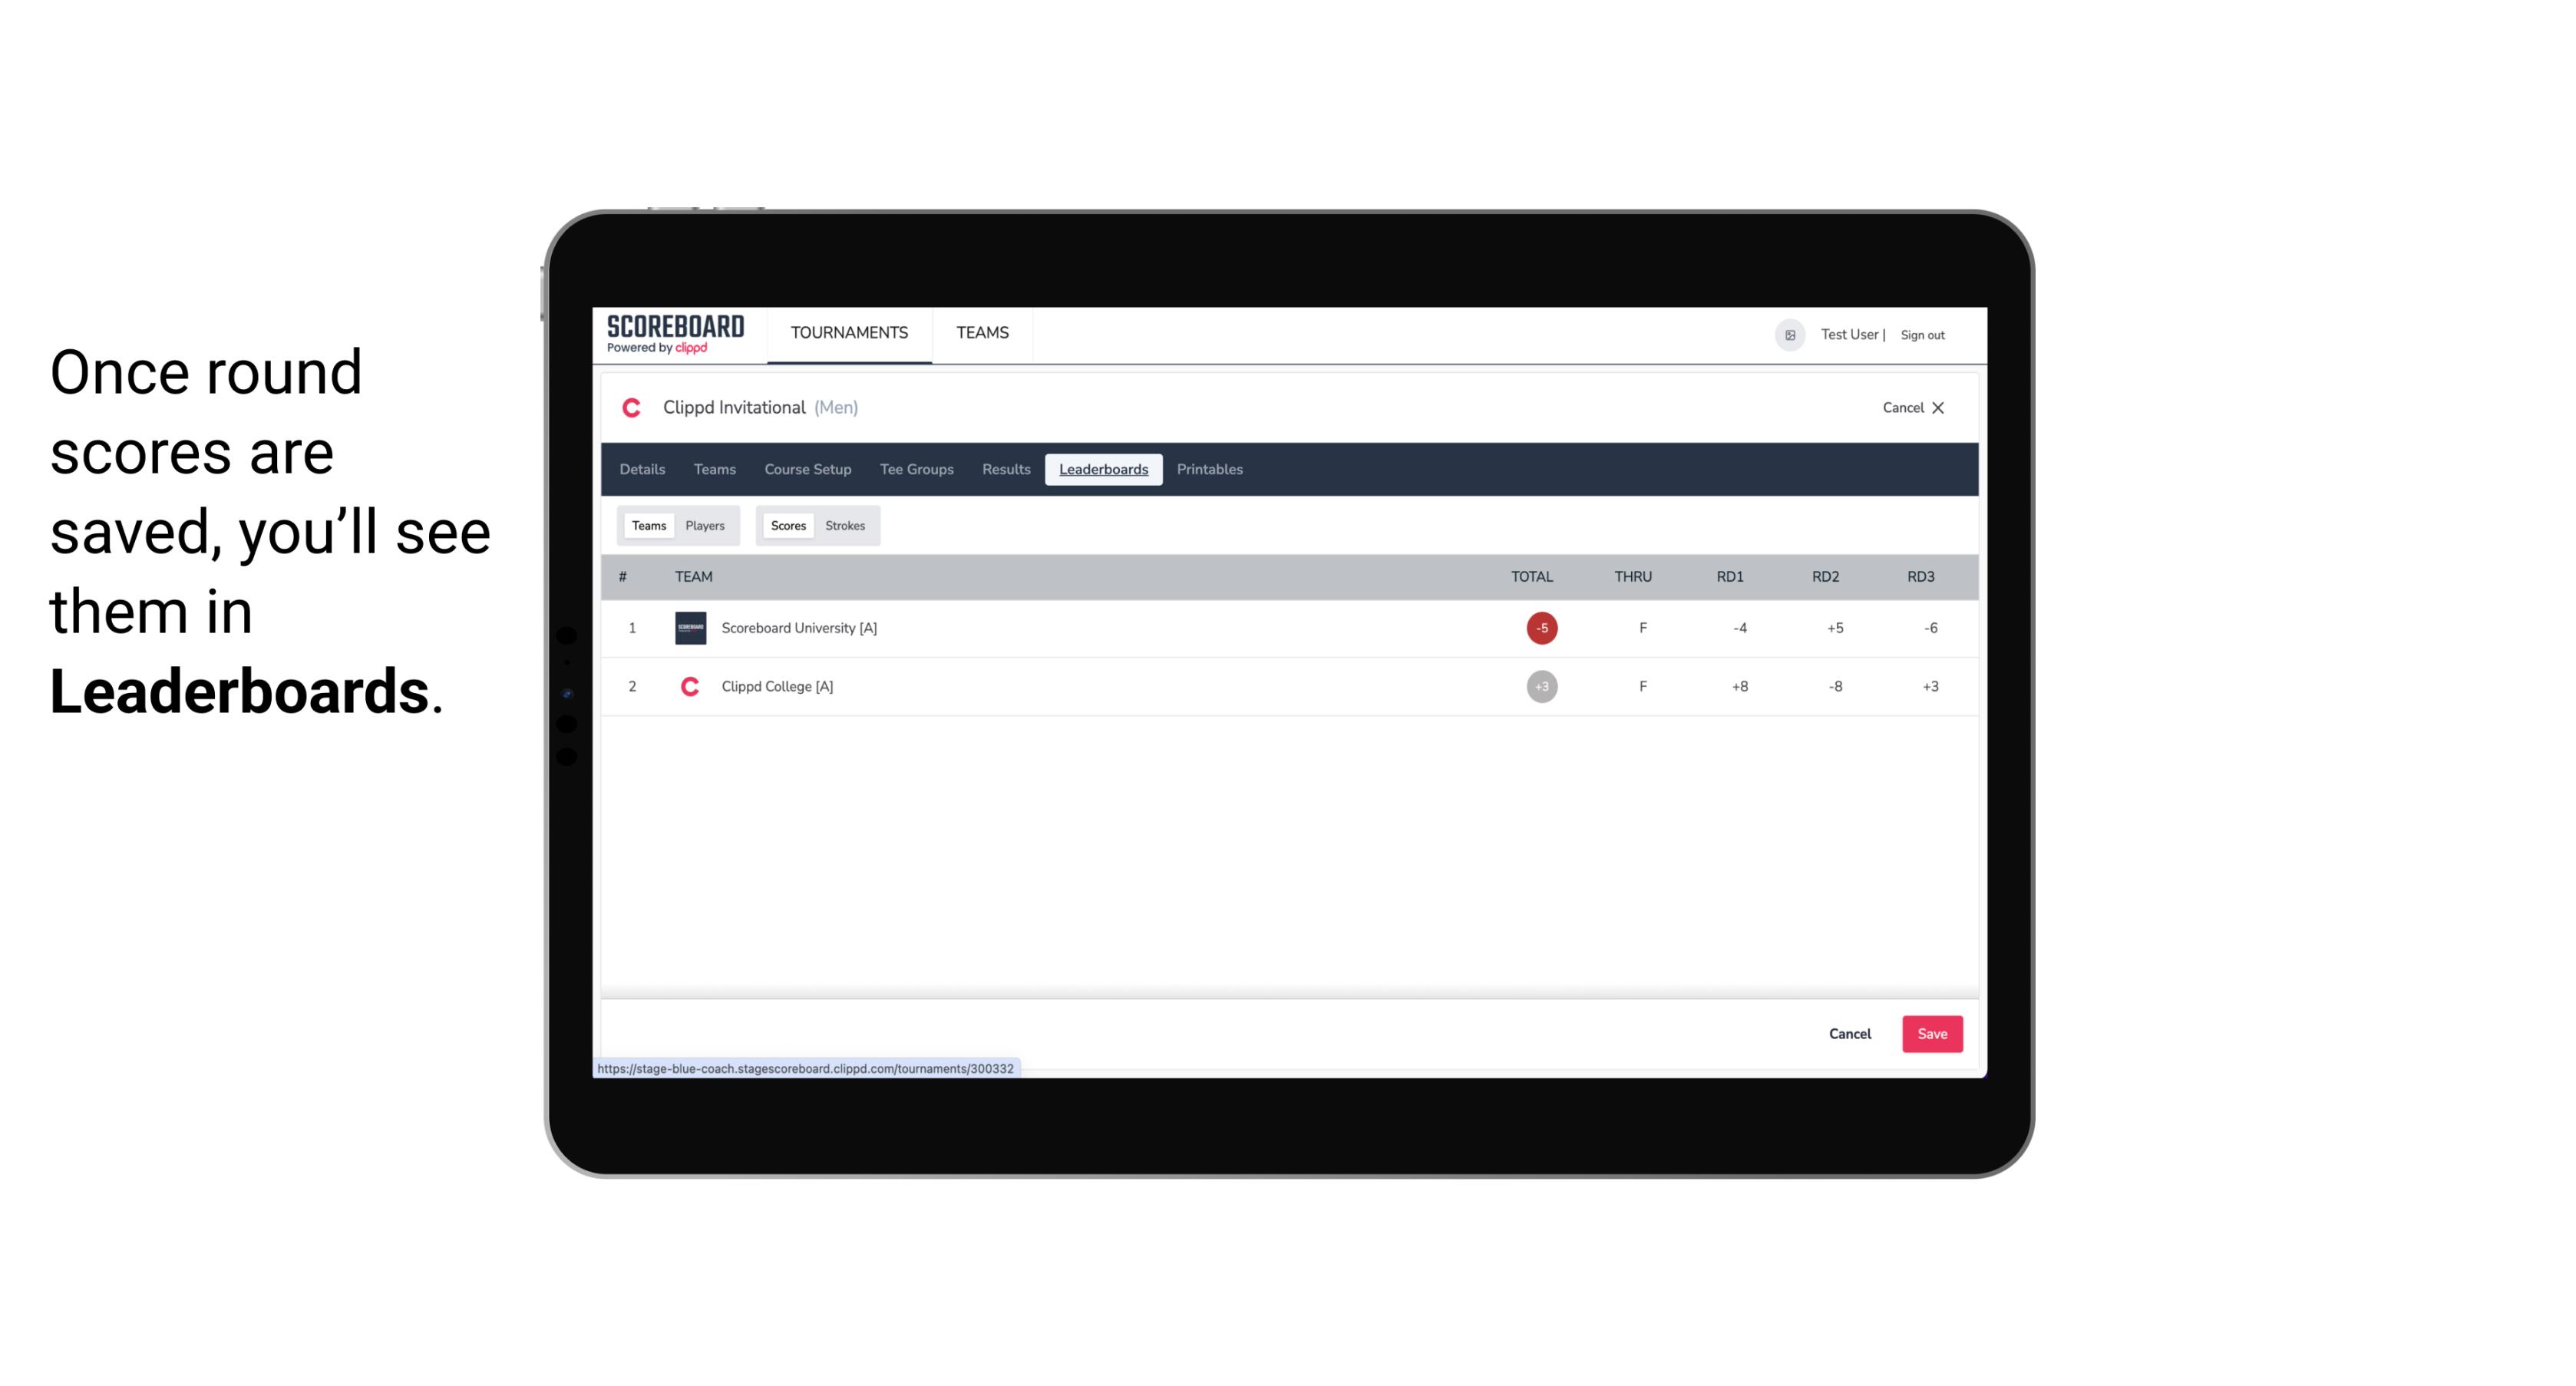Click the Cancel button

[1849, 1033]
